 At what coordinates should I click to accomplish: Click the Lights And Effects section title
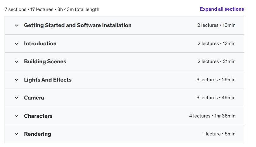[x=48, y=80]
